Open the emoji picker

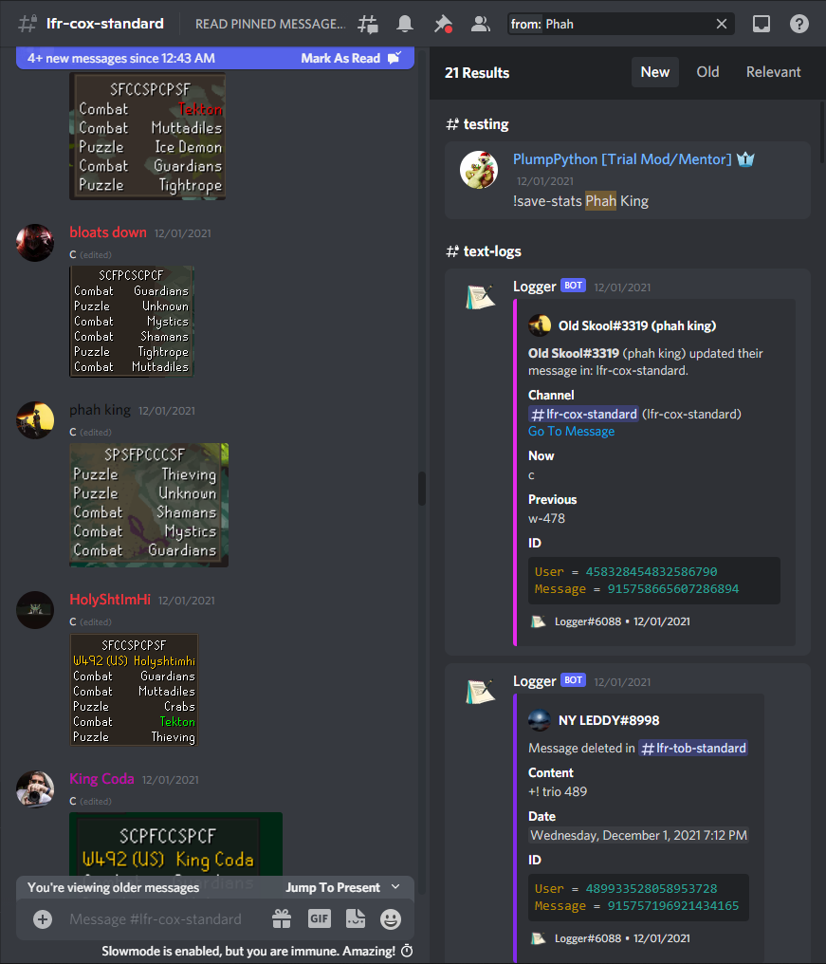[x=391, y=919]
